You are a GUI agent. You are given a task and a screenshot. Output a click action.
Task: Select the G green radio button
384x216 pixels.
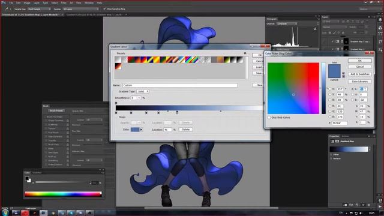click(329, 112)
